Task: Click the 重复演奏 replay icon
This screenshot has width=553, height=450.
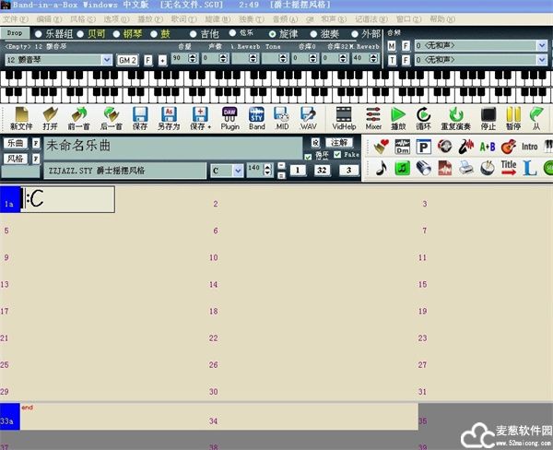Action: 455,119
